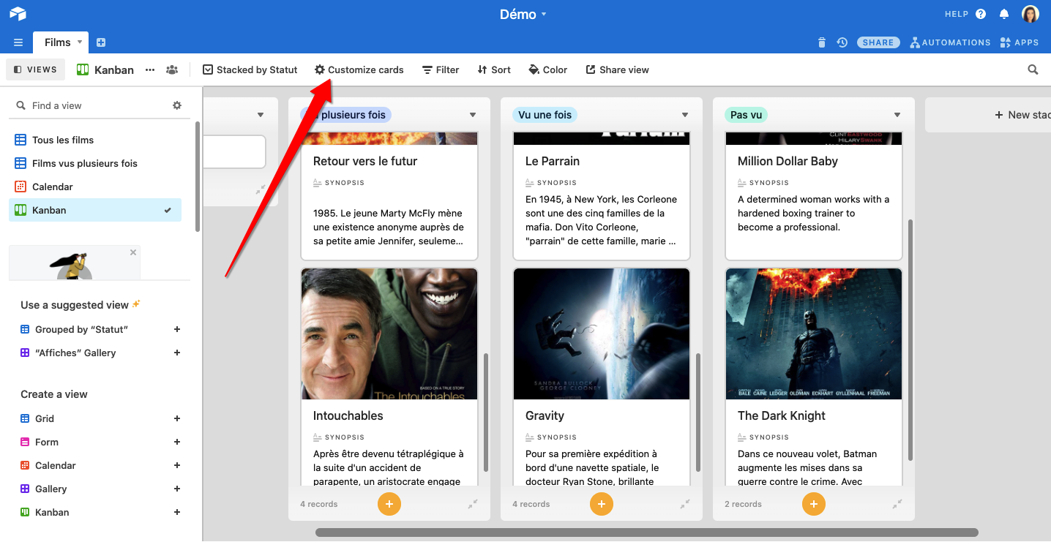The height and width of the screenshot is (542, 1051).
Task: Open the APPS panel
Action: [x=1019, y=42]
